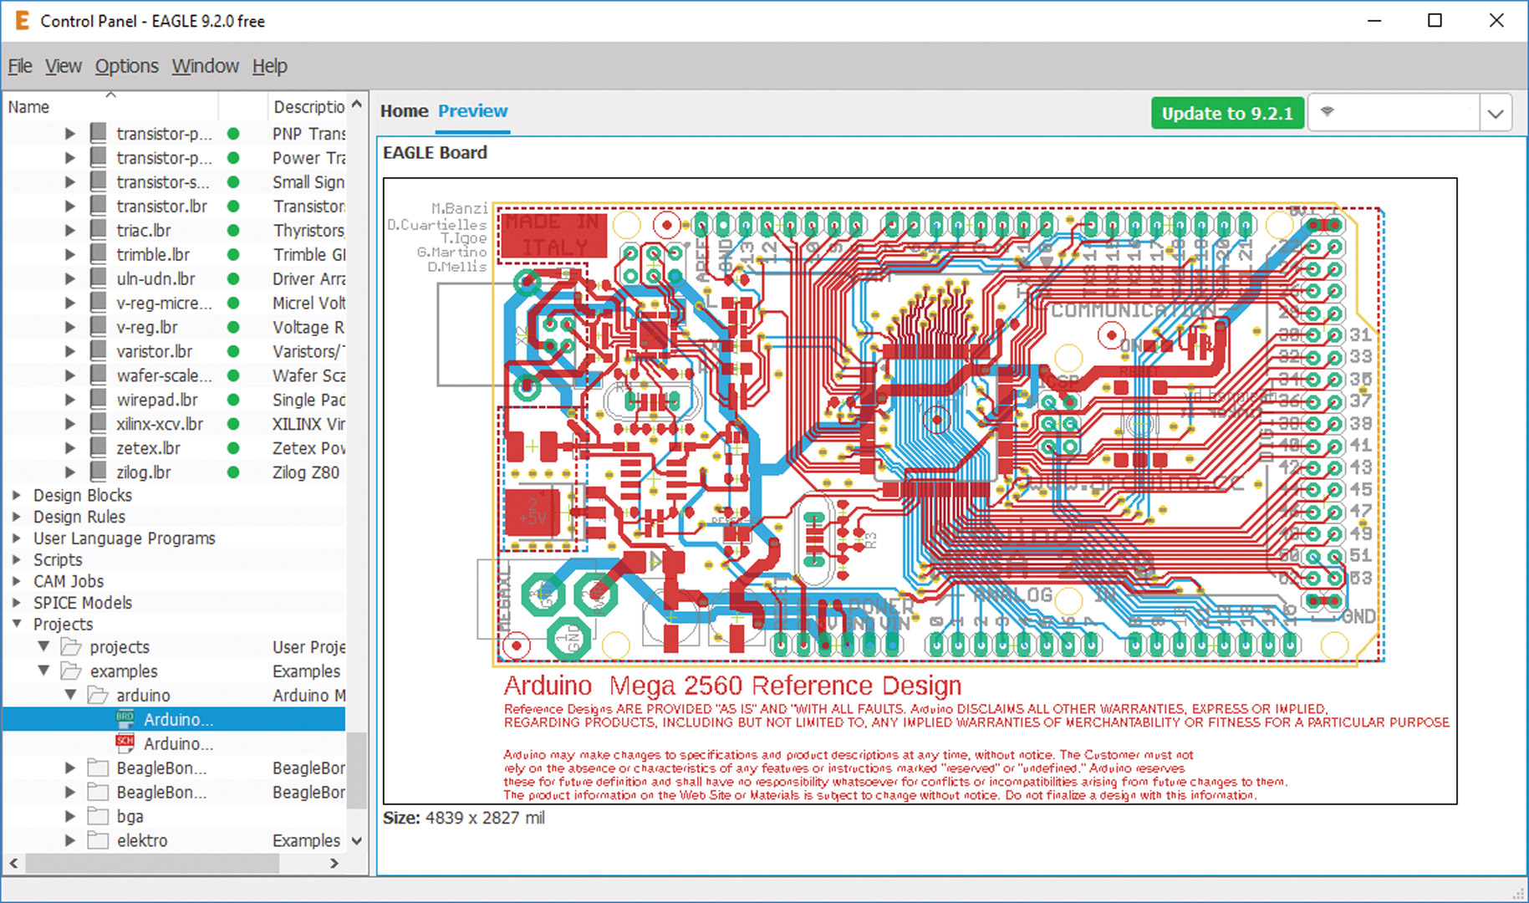The image size is (1529, 903).
Task: Click the Description column header
Action: pyautogui.click(x=307, y=107)
